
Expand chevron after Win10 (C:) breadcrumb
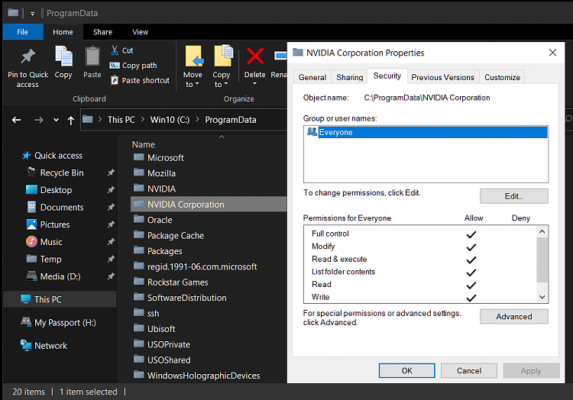pos(197,119)
